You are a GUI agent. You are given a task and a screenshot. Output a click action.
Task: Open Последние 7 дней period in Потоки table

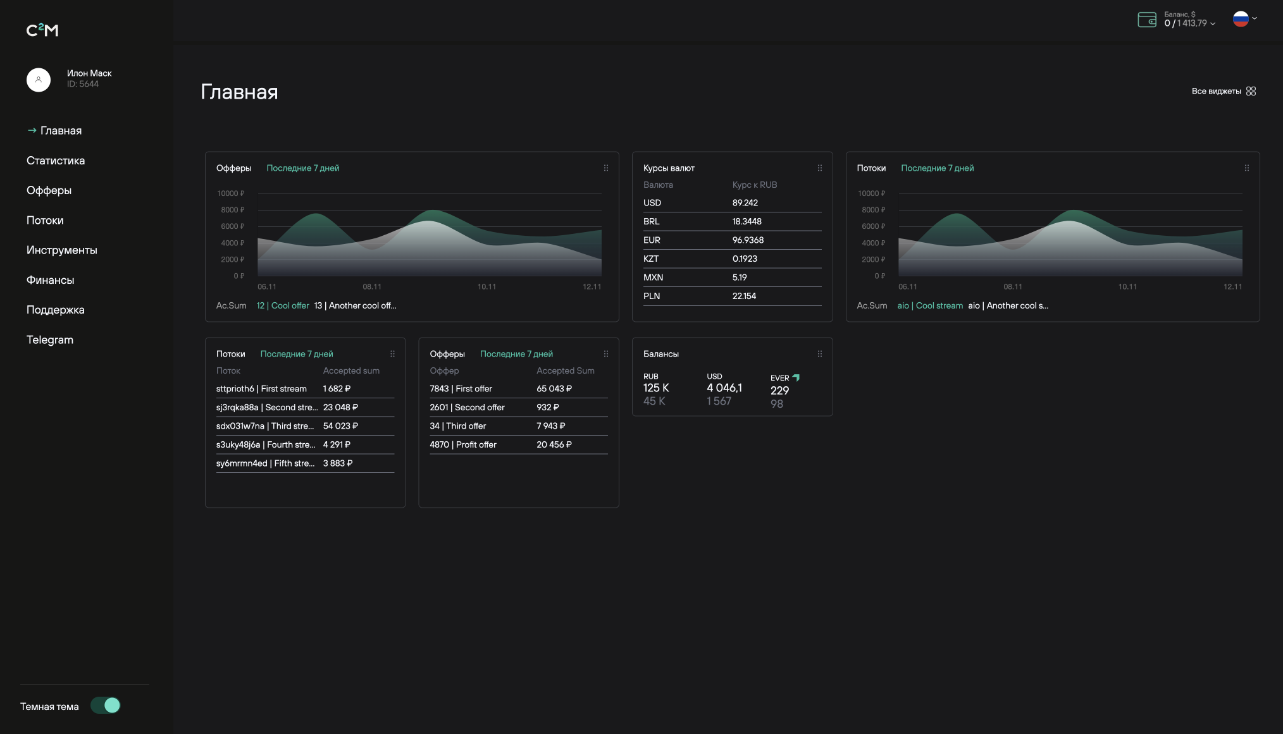tap(296, 354)
